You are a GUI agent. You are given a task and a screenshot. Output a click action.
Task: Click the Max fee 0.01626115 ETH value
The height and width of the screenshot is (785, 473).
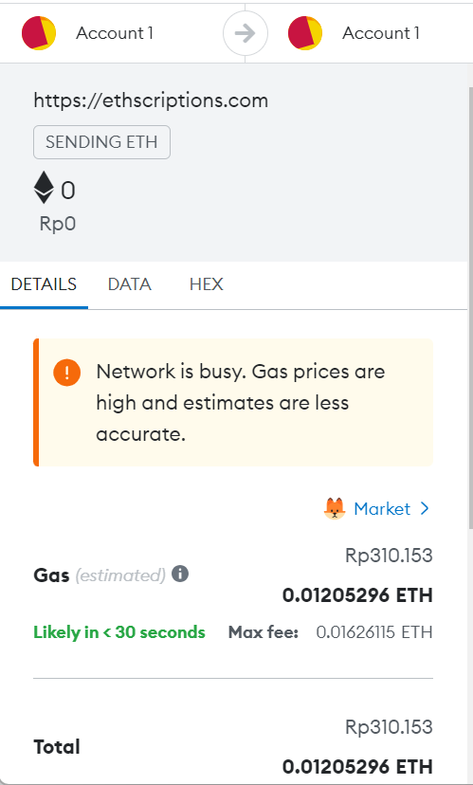tap(374, 632)
